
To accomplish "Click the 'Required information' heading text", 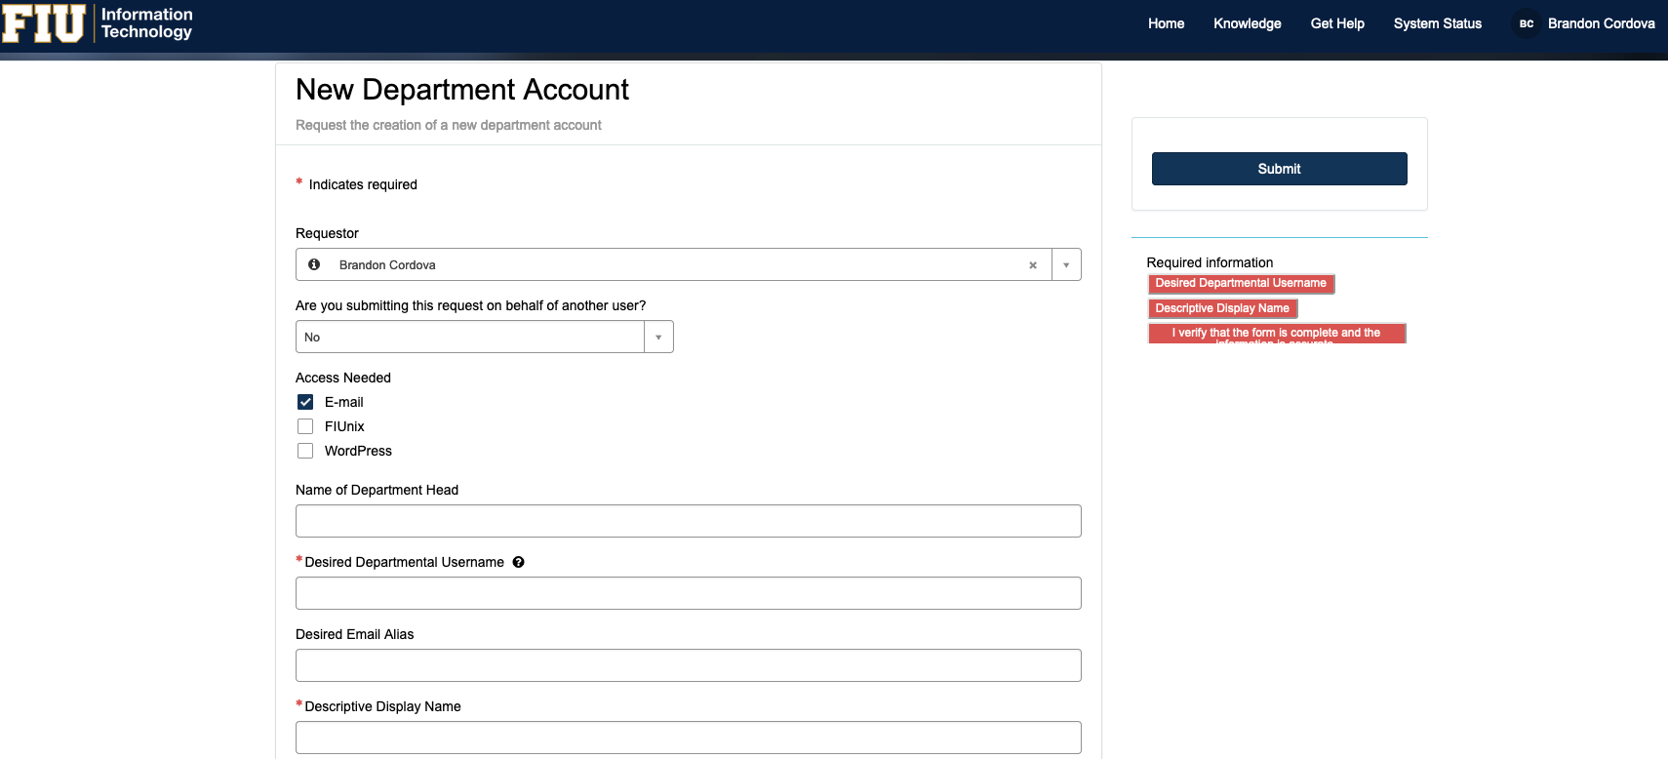I will click(1210, 262).
